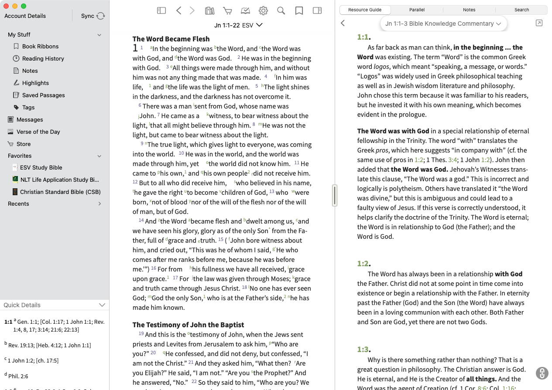Open ESV Study Bible favorite
552x390 pixels.
click(41, 167)
